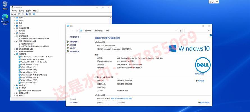
Task: Open the 设备管理器 link in System sidebar
Action: click(x=74, y=42)
